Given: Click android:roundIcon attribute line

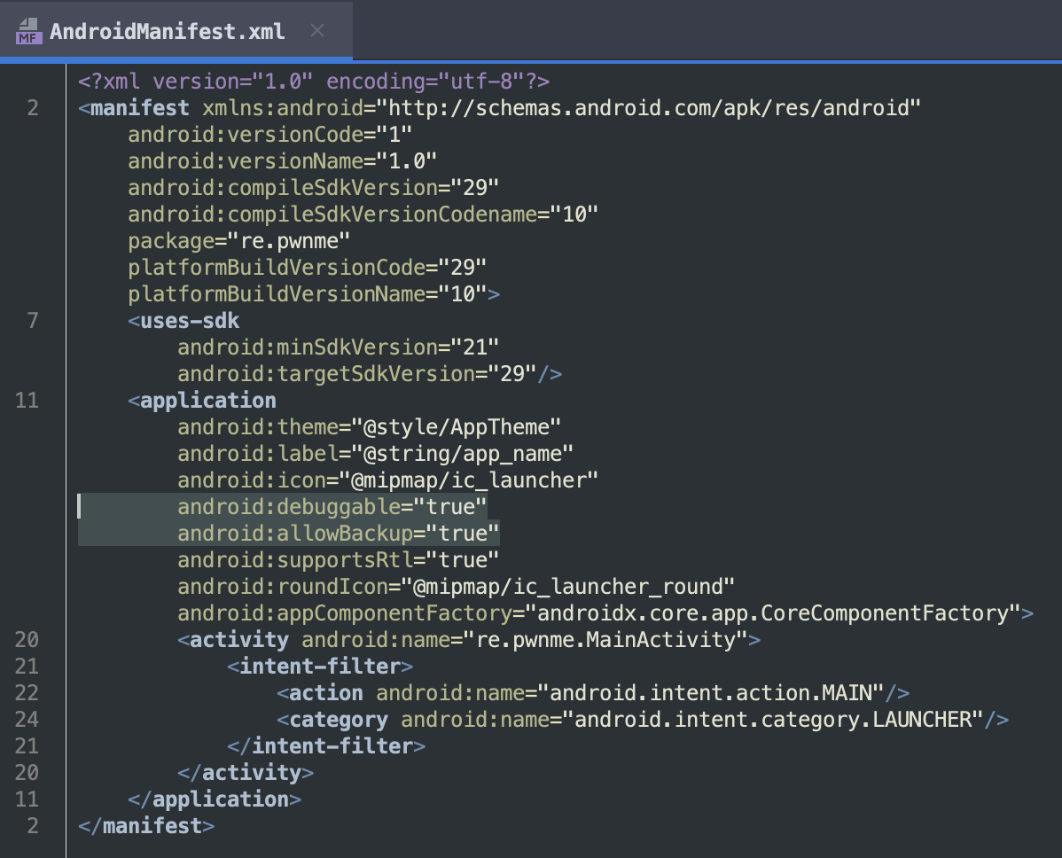Looking at the screenshot, I should (456, 587).
